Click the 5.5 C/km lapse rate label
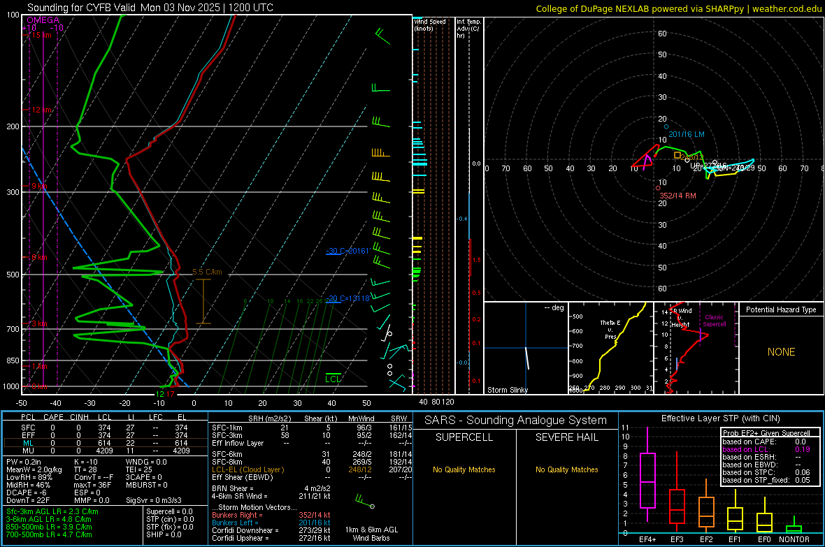 208,272
